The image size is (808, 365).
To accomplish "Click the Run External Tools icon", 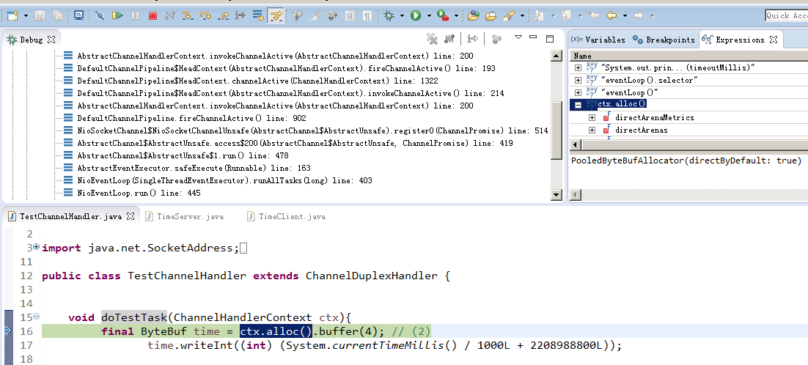I will coord(443,16).
